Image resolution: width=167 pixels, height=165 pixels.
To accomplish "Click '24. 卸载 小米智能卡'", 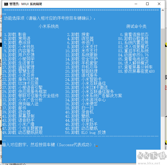I will pos(83,79).
